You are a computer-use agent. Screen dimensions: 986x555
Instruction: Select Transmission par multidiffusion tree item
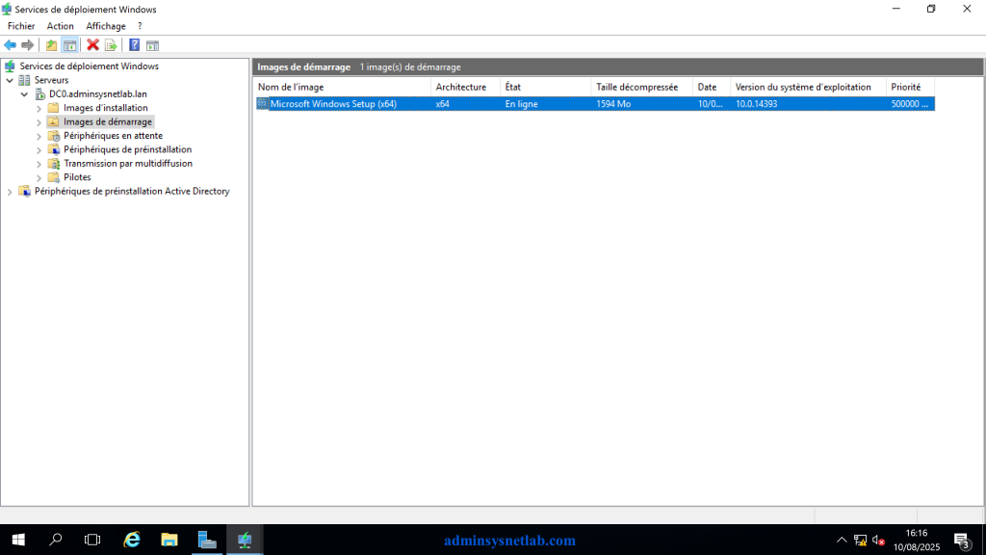(128, 164)
